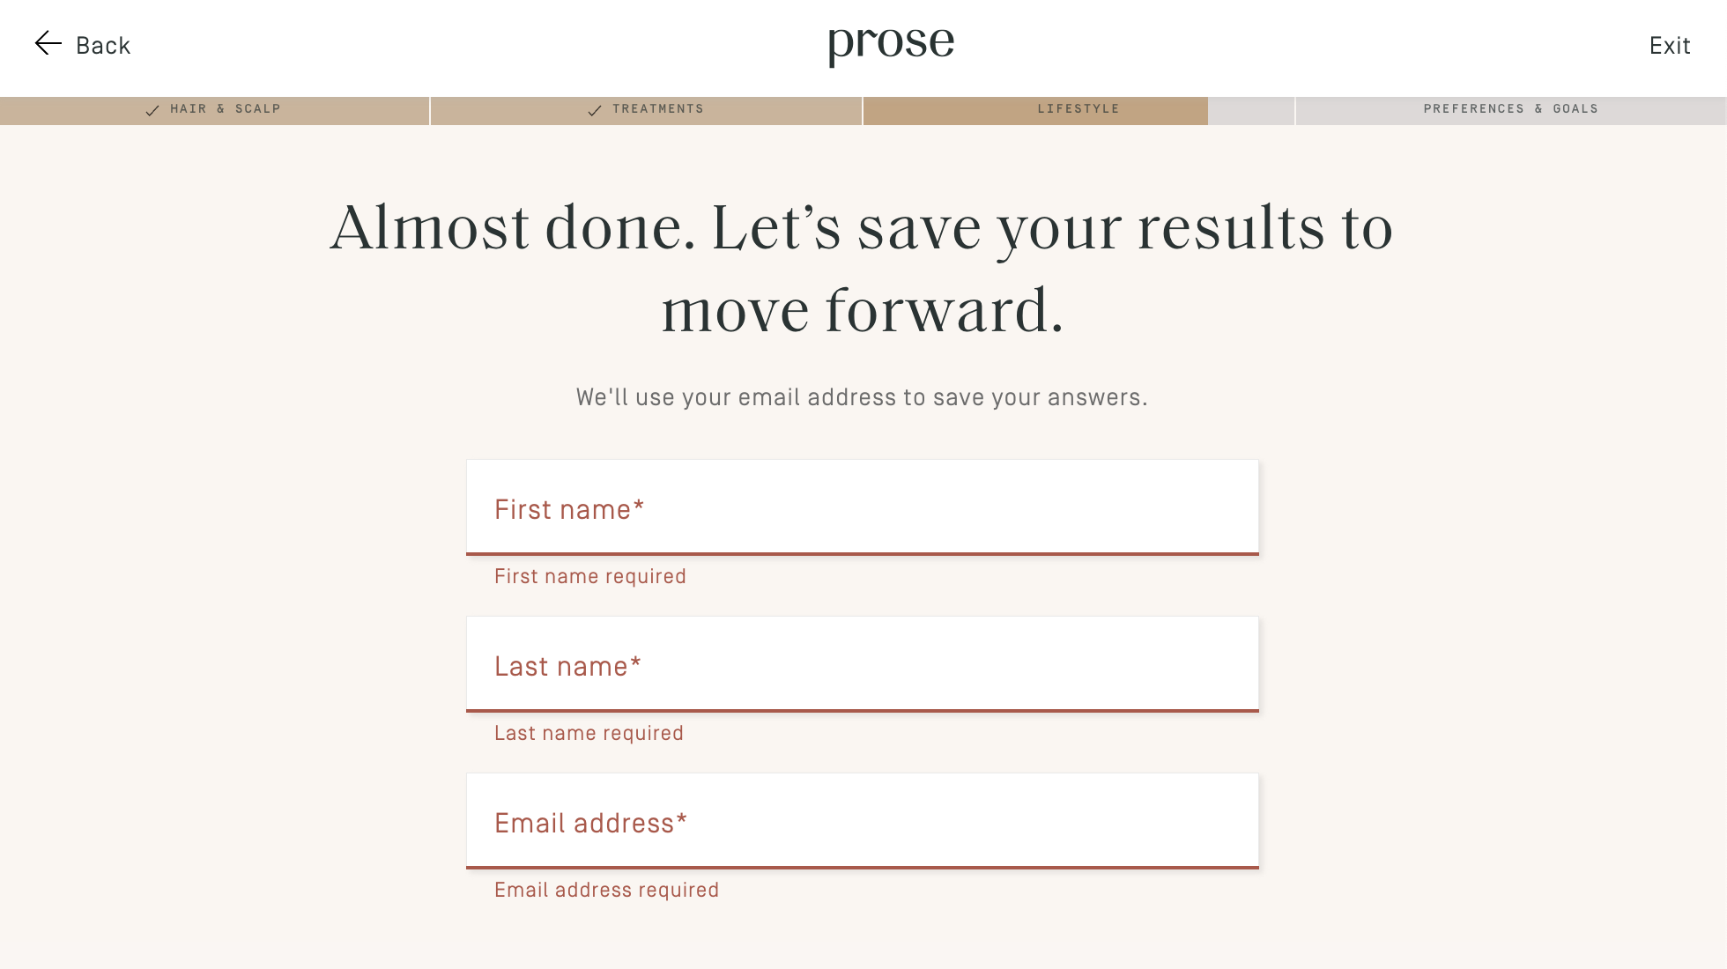Focus the Last name input field
Image resolution: width=1727 pixels, height=969 pixels.
[862, 665]
